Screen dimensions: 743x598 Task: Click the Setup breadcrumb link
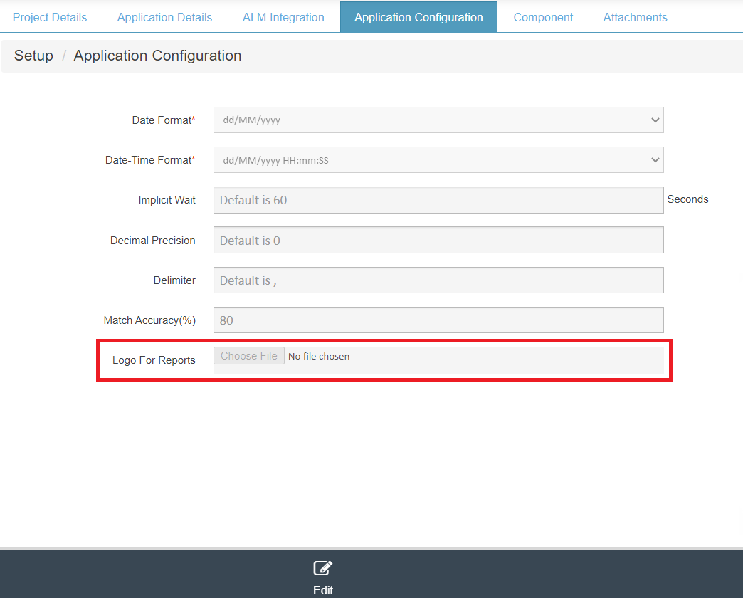tap(33, 56)
